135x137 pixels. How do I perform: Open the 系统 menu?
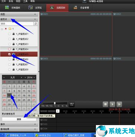11,1
